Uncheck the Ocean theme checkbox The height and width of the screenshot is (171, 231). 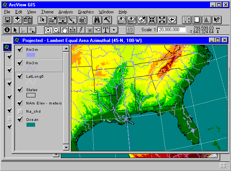[20, 119]
